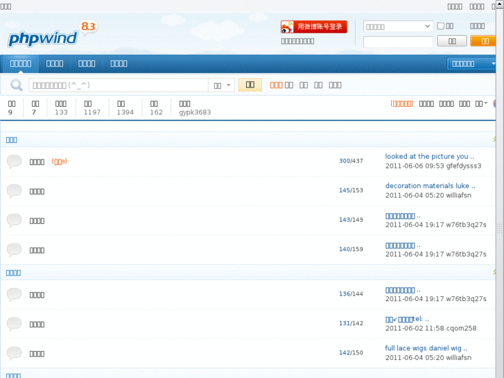Open the search type dropdown beside search box

222,85
